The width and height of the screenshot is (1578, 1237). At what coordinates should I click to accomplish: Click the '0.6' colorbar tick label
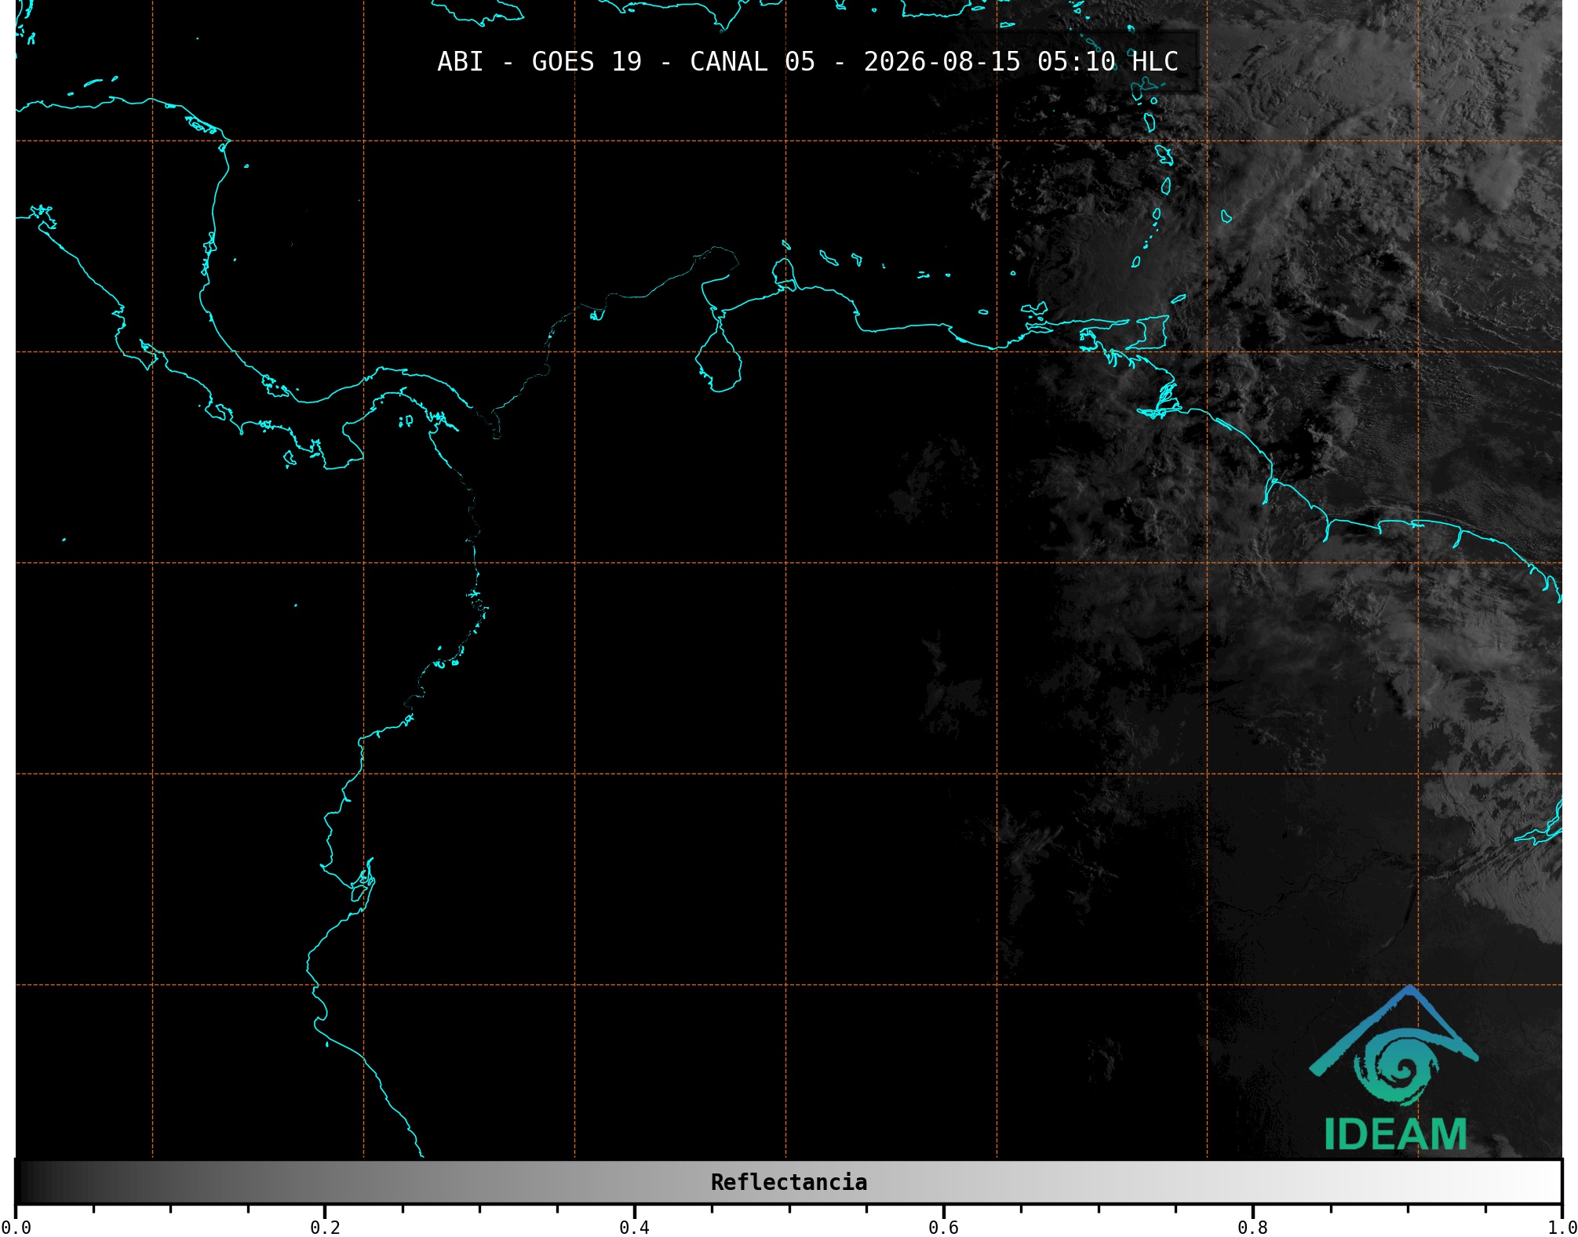click(943, 1227)
